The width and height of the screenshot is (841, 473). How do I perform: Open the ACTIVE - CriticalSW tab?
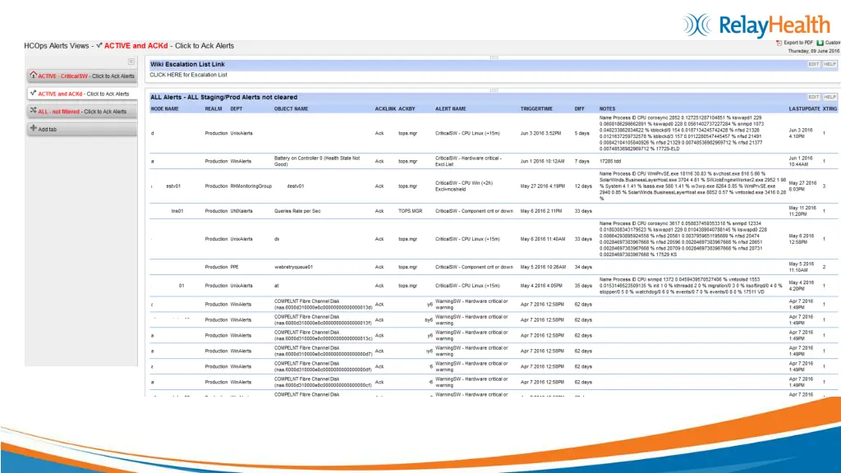tap(82, 76)
